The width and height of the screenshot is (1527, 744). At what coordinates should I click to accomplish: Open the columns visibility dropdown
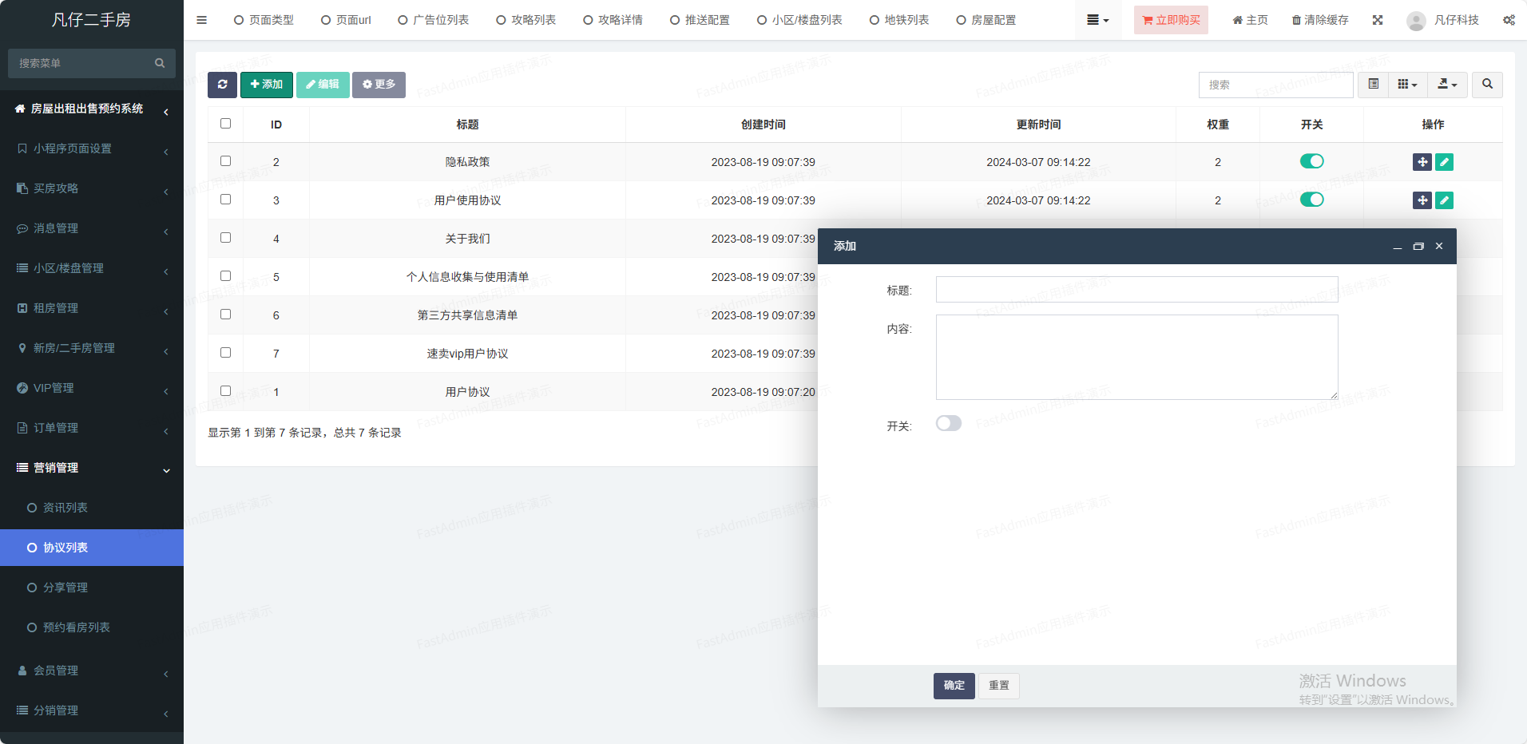tap(1407, 85)
